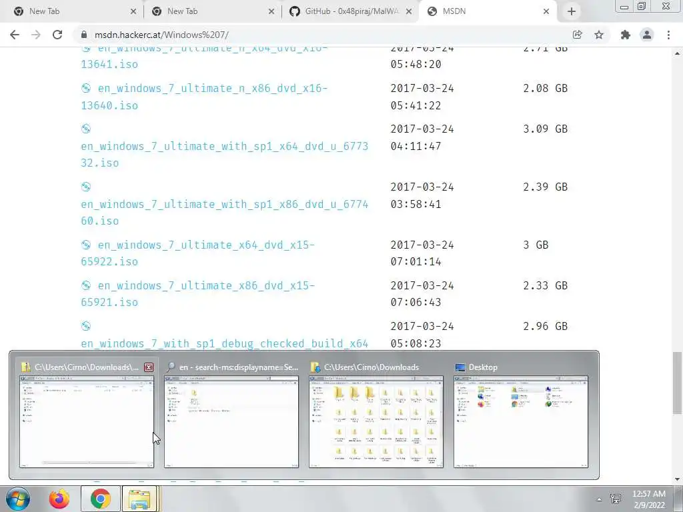Click Chrome icon on the taskbar
The width and height of the screenshot is (683, 512).
(x=101, y=499)
